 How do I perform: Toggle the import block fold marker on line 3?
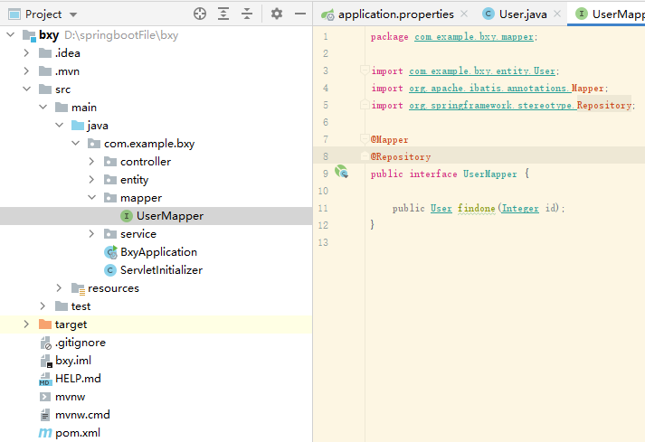[365, 71]
